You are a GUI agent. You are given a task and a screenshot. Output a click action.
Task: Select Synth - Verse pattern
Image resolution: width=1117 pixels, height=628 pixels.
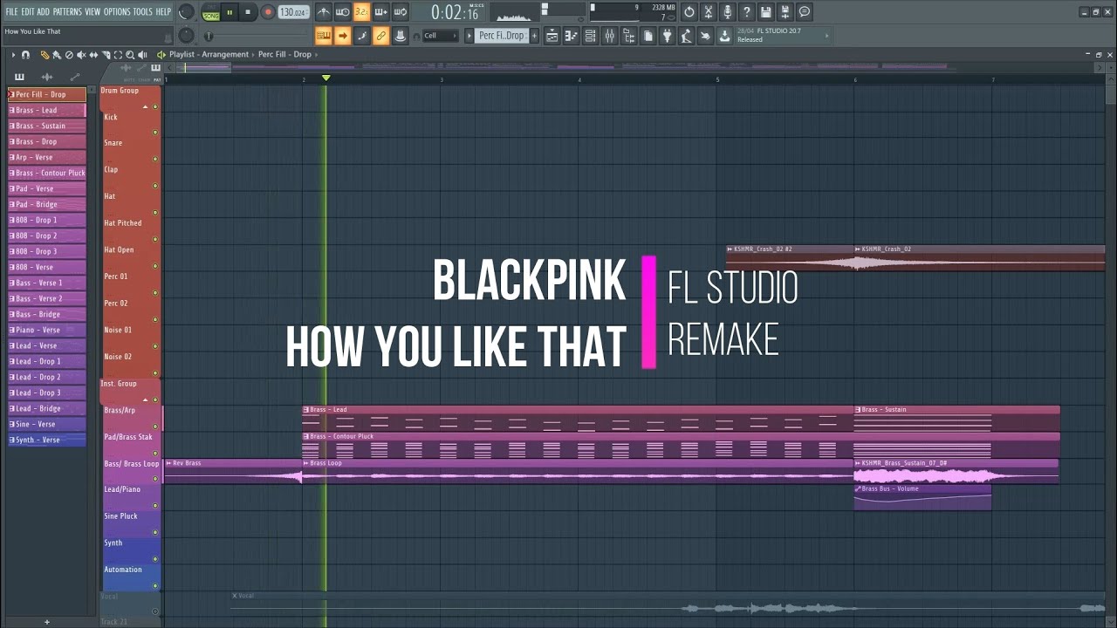pos(46,440)
